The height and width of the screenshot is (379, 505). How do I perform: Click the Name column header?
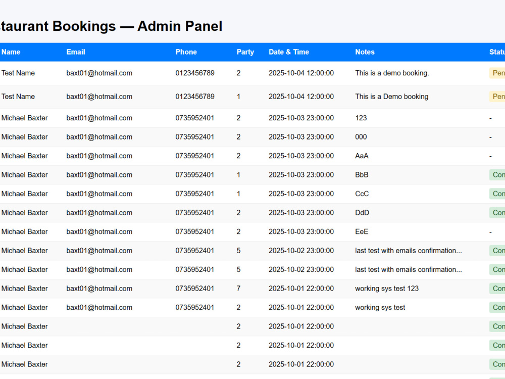click(x=11, y=52)
